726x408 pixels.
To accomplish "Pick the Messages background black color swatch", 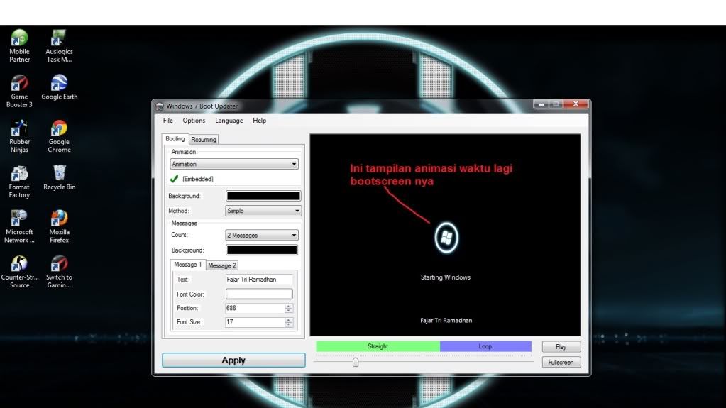I will (x=262, y=250).
